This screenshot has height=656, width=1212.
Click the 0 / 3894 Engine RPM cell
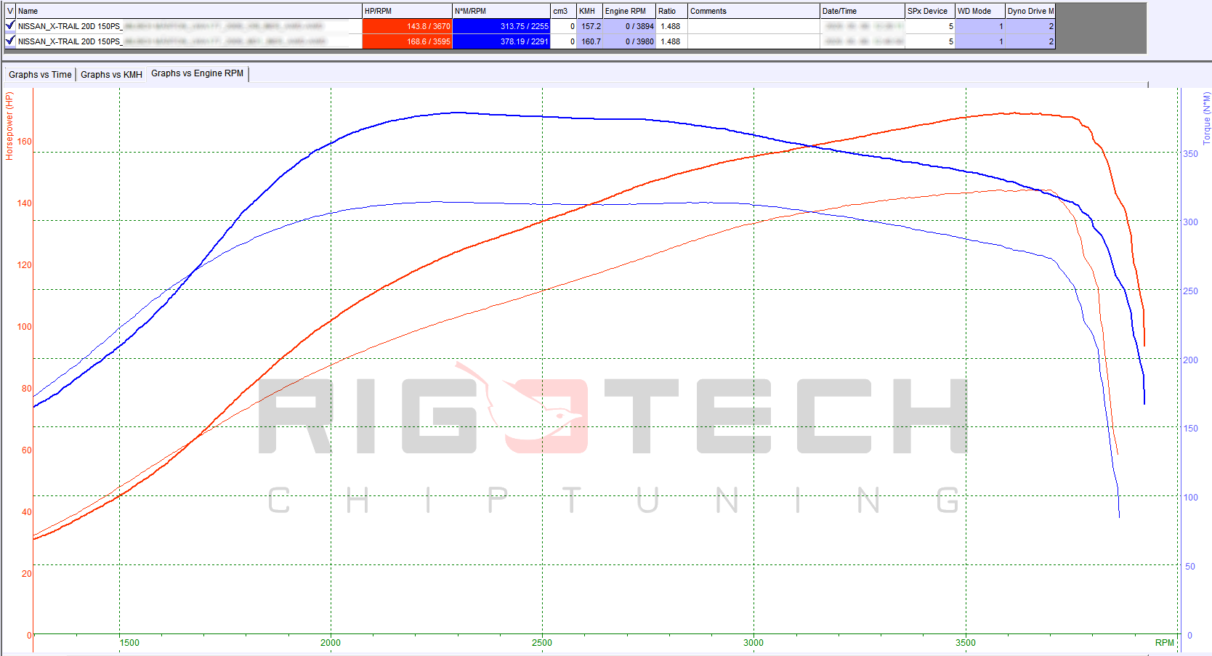click(629, 26)
